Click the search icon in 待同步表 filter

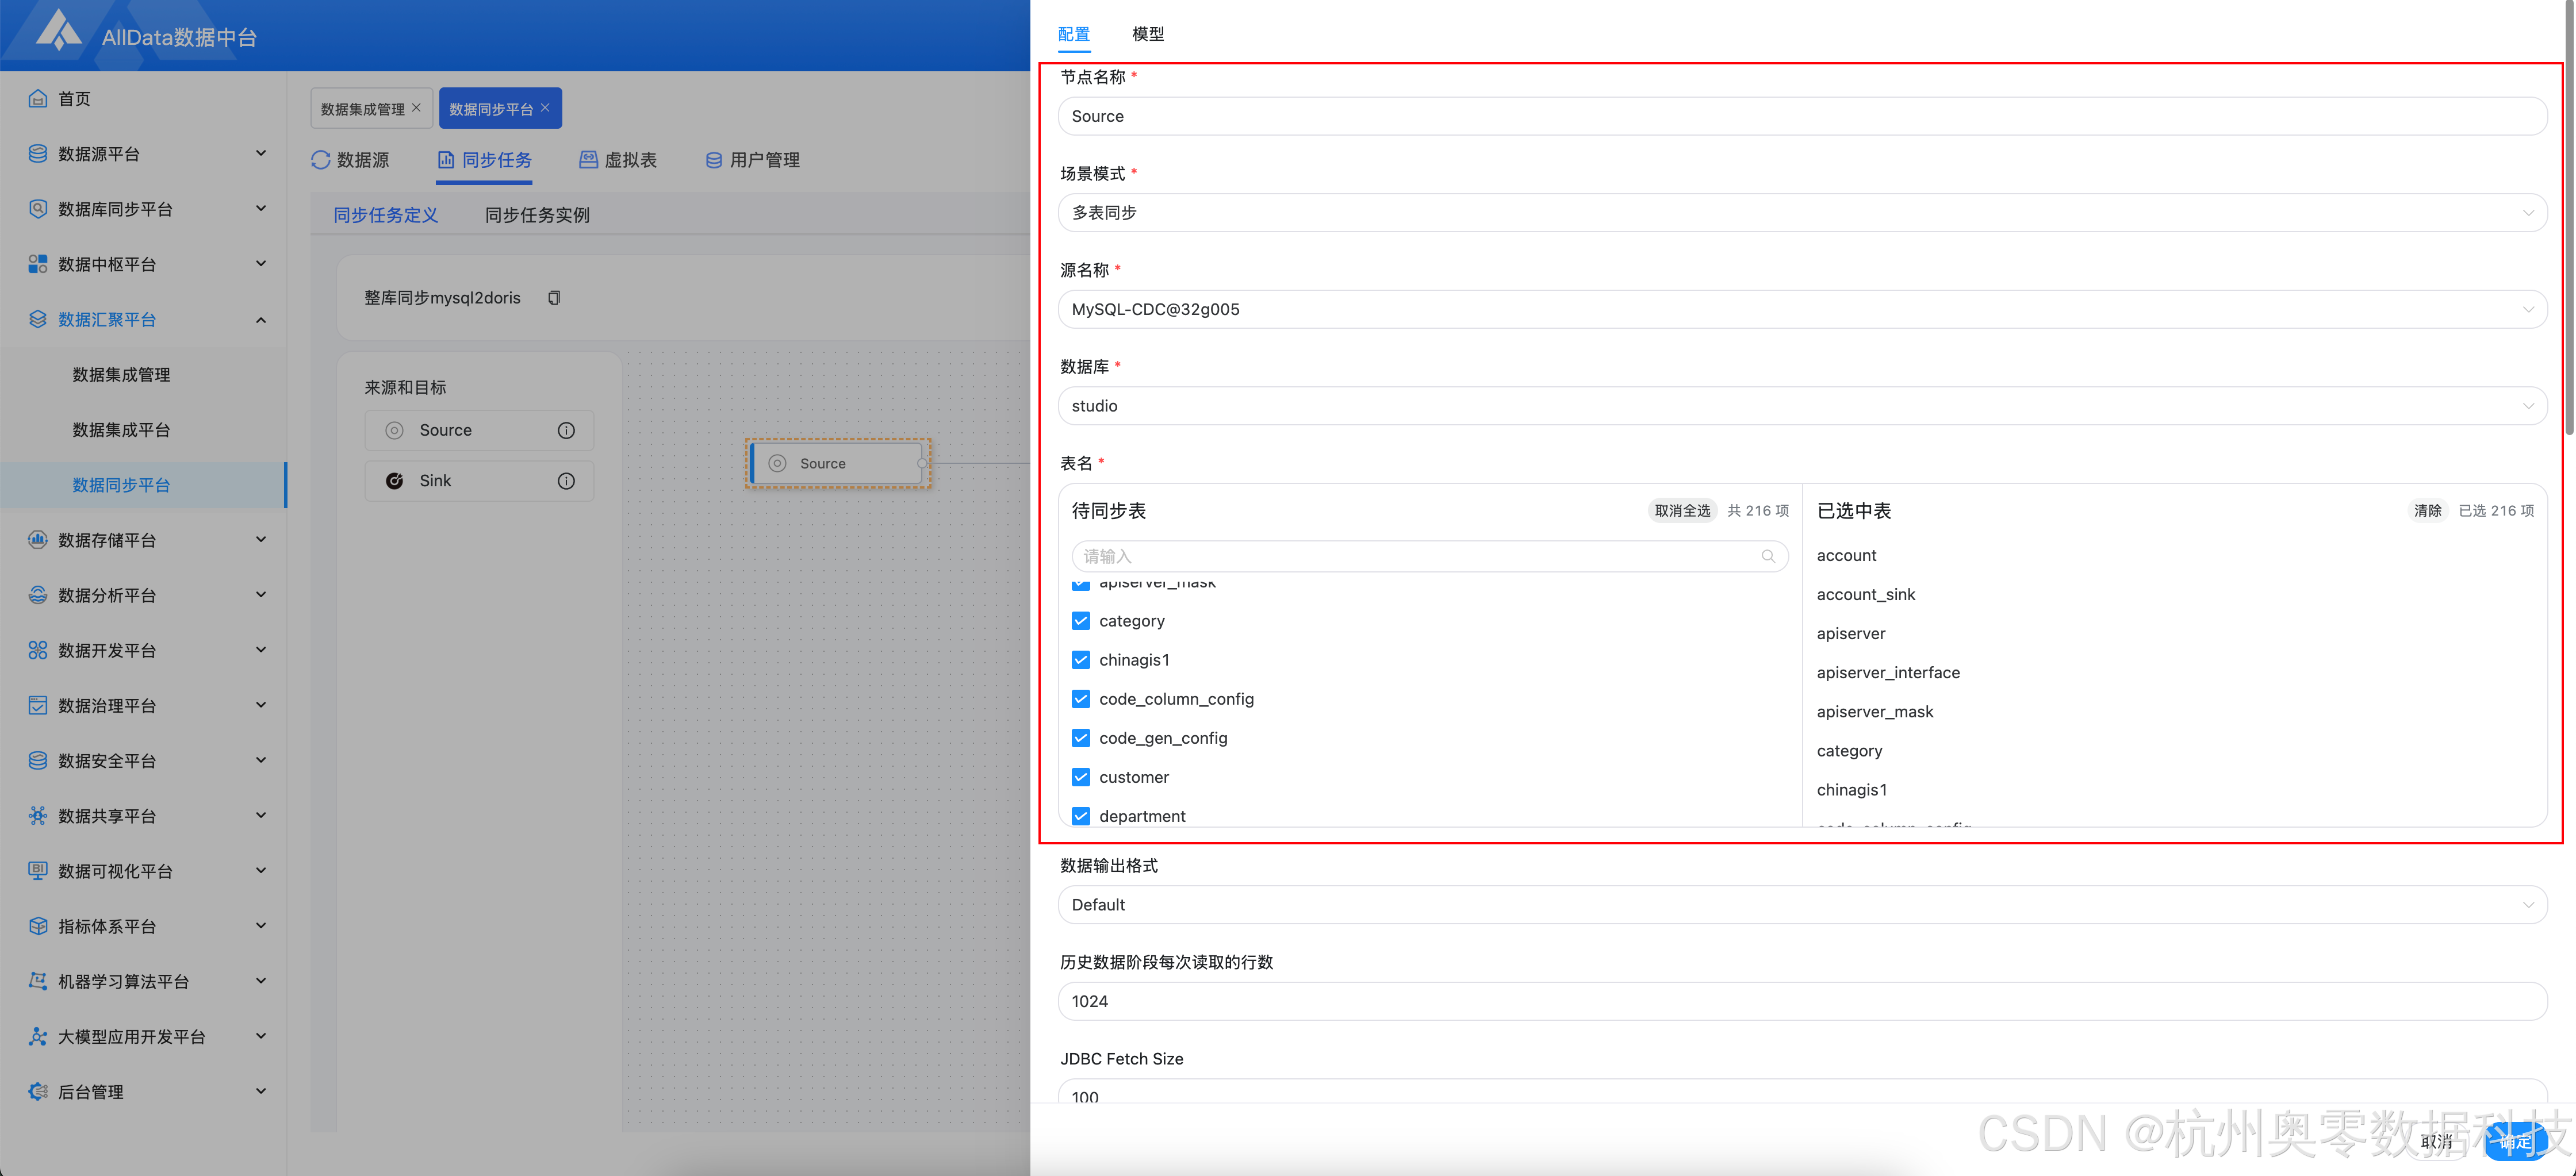[x=1767, y=556]
